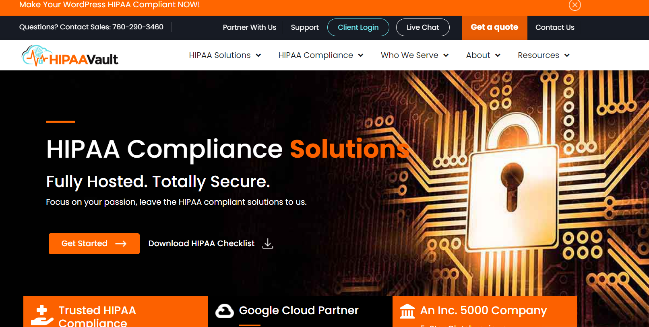Open the Partner With Us link

pos(250,27)
